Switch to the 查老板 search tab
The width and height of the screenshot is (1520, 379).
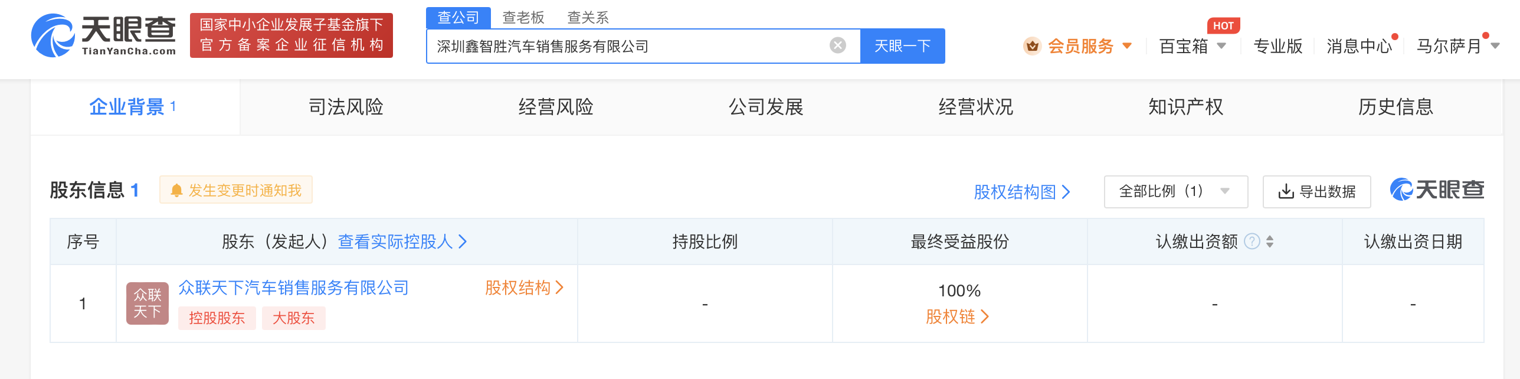point(523,18)
